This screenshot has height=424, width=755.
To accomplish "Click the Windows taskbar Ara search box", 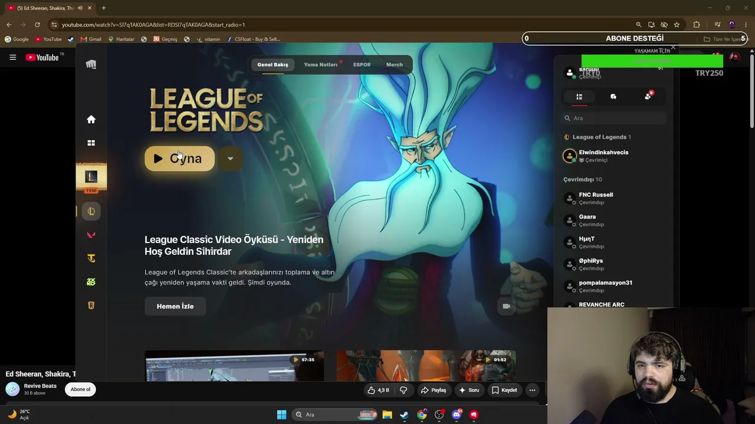I will (334, 415).
